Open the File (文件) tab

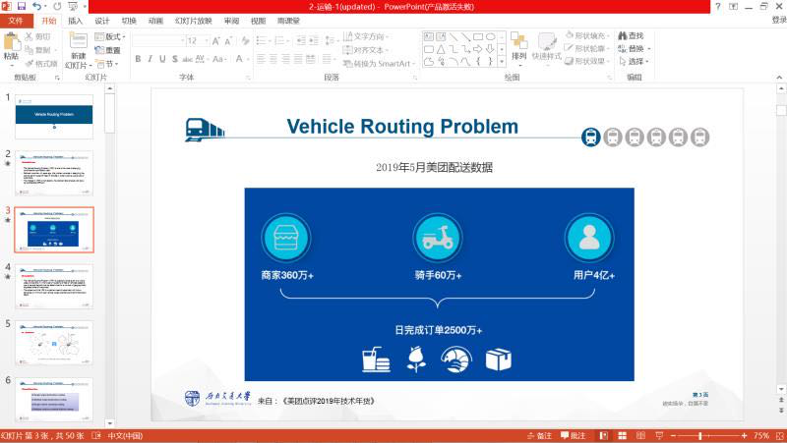click(x=16, y=21)
